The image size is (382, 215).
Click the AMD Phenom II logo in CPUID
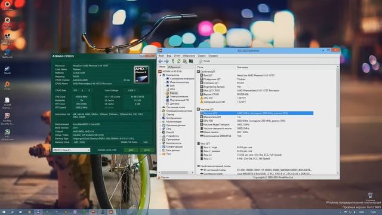click(141, 74)
